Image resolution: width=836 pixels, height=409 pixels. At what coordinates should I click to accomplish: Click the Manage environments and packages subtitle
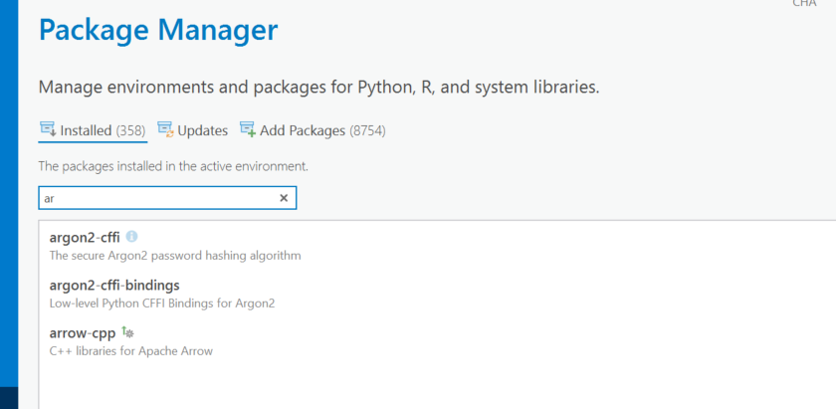pyautogui.click(x=318, y=87)
